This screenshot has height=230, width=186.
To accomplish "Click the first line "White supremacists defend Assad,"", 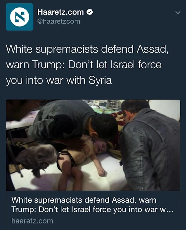I will click(x=87, y=49).
